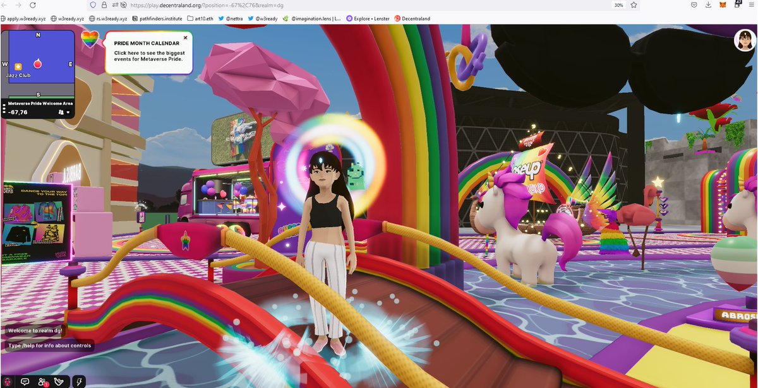The image size is (758, 388).
Task: Open the Decentraland bookmark
Action: [412, 18]
